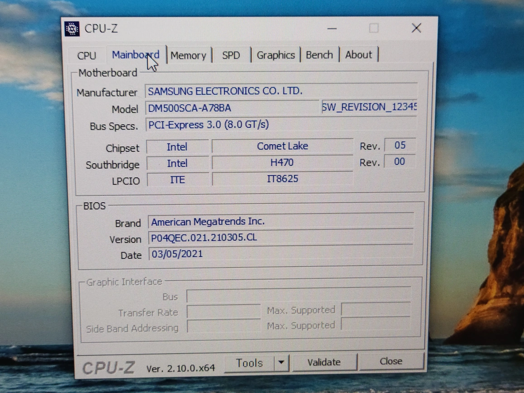Show the About tab
524x393 pixels.
(359, 55)
